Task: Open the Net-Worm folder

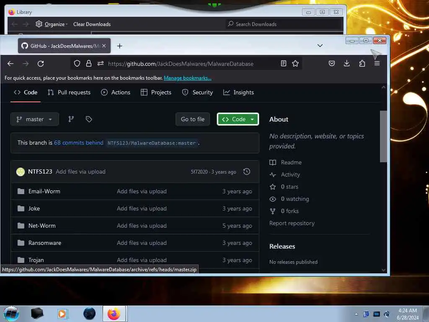Action: [x=42, y=226]
